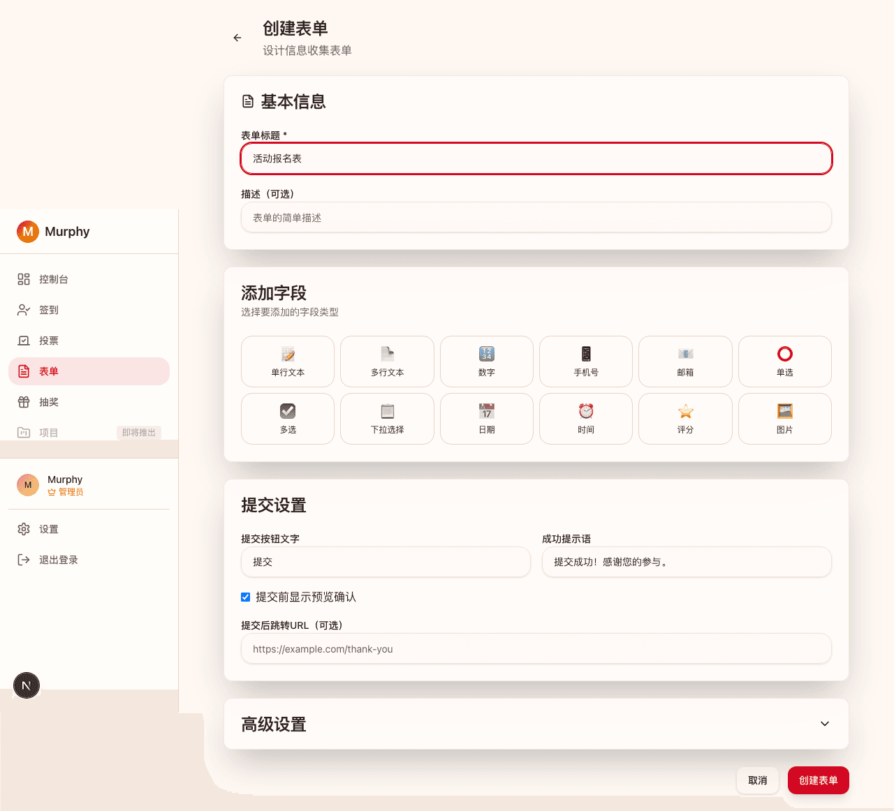Switch to the 抽奖 section

point(48,402)
